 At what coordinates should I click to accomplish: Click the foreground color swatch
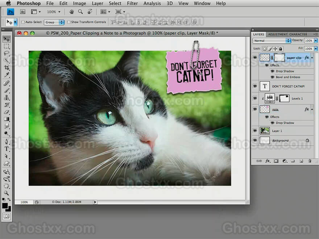click(x=5, y=205)
